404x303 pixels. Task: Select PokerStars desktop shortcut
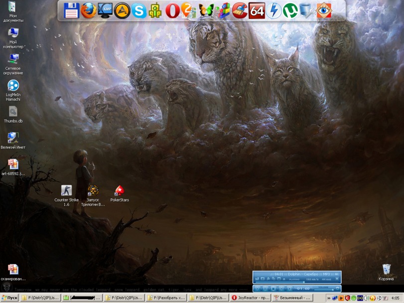click(x=120, y=193)
